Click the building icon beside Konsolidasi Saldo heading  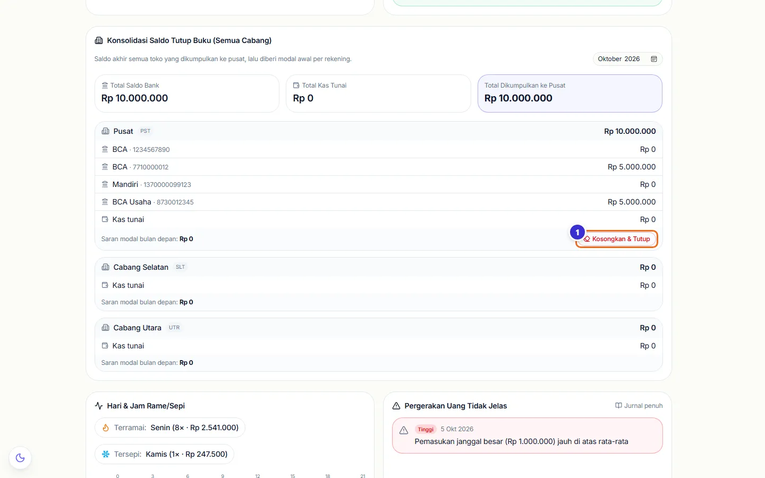[x=99, y=40]
